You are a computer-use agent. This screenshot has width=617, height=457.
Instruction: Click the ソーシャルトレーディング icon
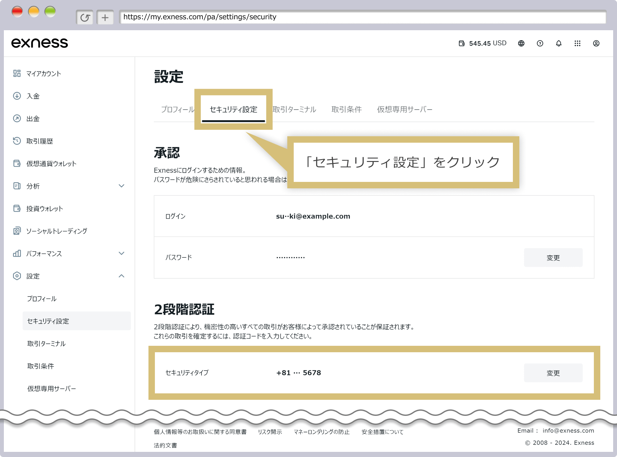pyautogui.click(x=17, y=231)
